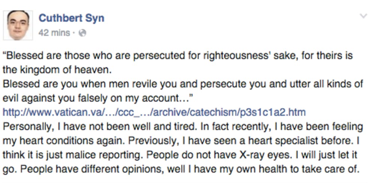Click the globe public audience icon
The image size is (371, 183).
pos(82,33)
